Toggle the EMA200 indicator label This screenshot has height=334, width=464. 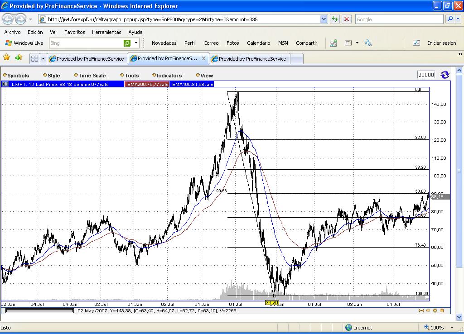point(147,84)
